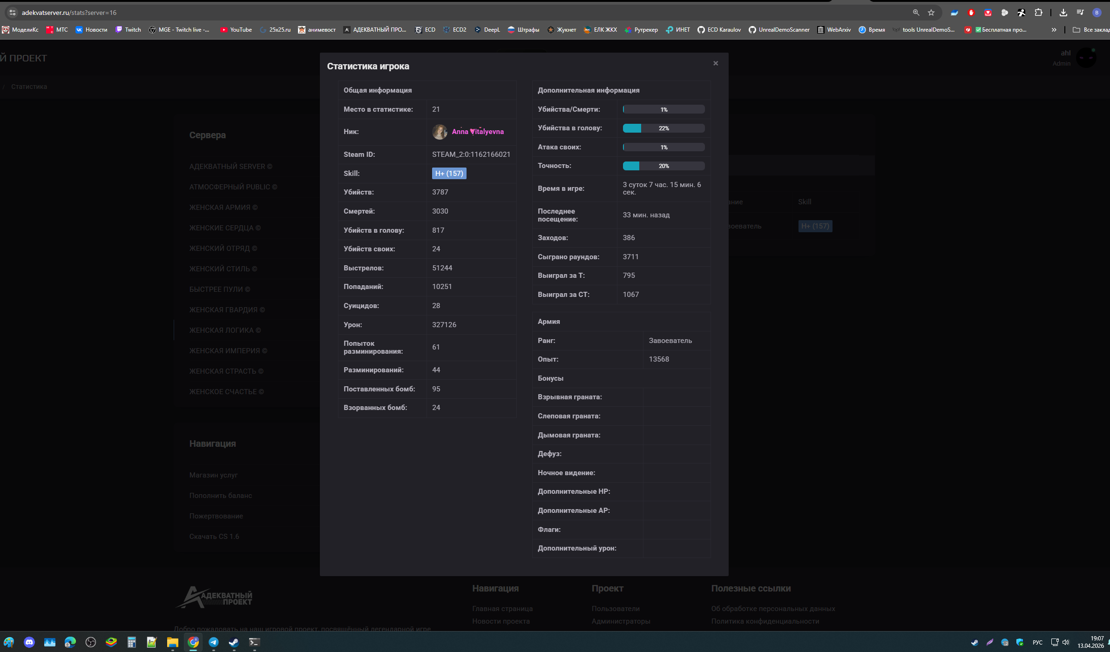This screenshot has height=652, width=1110.
Task: Close the player statistics modal
Action: click(x=716, y=63)
